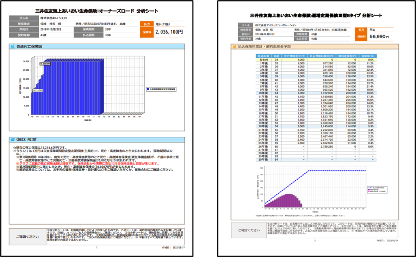
Task: Click the CHECK POINT section header
Action: [97, 140]
